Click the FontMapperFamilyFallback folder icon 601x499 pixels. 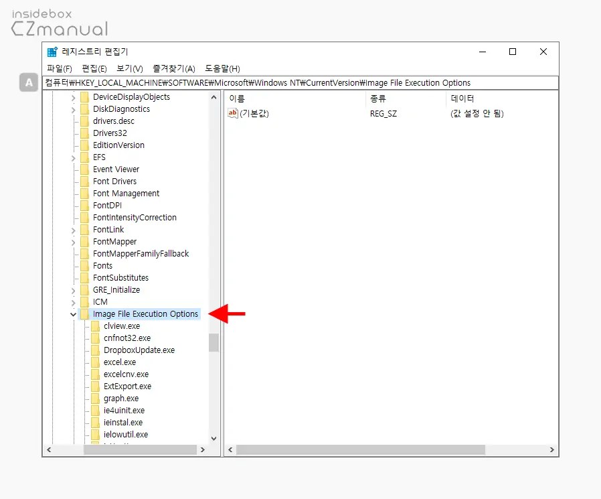(85, 254)
